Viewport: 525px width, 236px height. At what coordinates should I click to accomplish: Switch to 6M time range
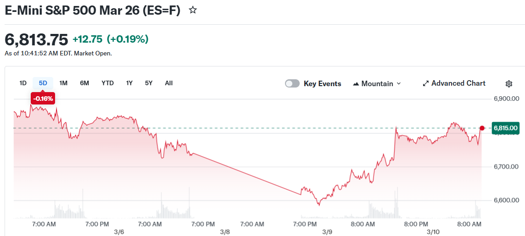pos(84,83)
